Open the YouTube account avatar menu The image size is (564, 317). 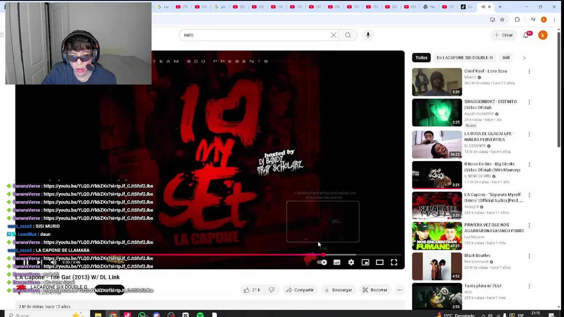[x=543, y=35]
